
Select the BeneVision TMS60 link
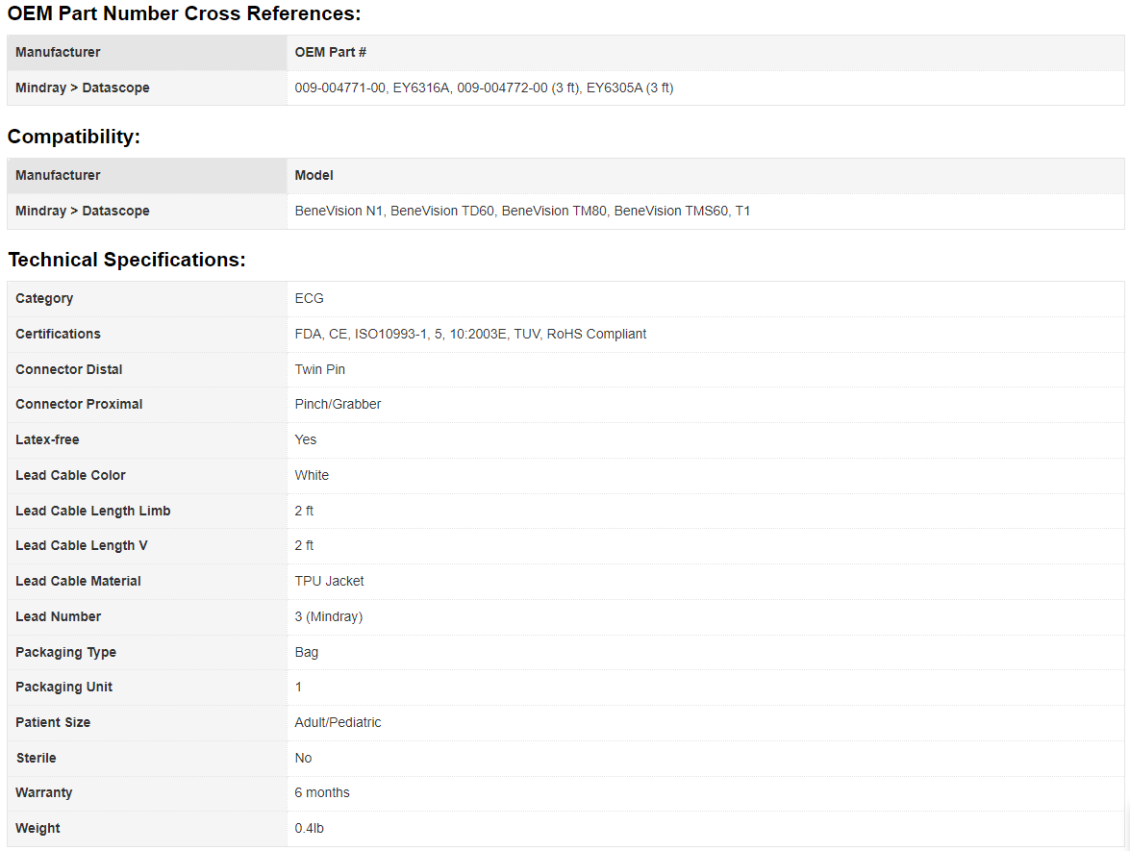click(x=666, y=211)
